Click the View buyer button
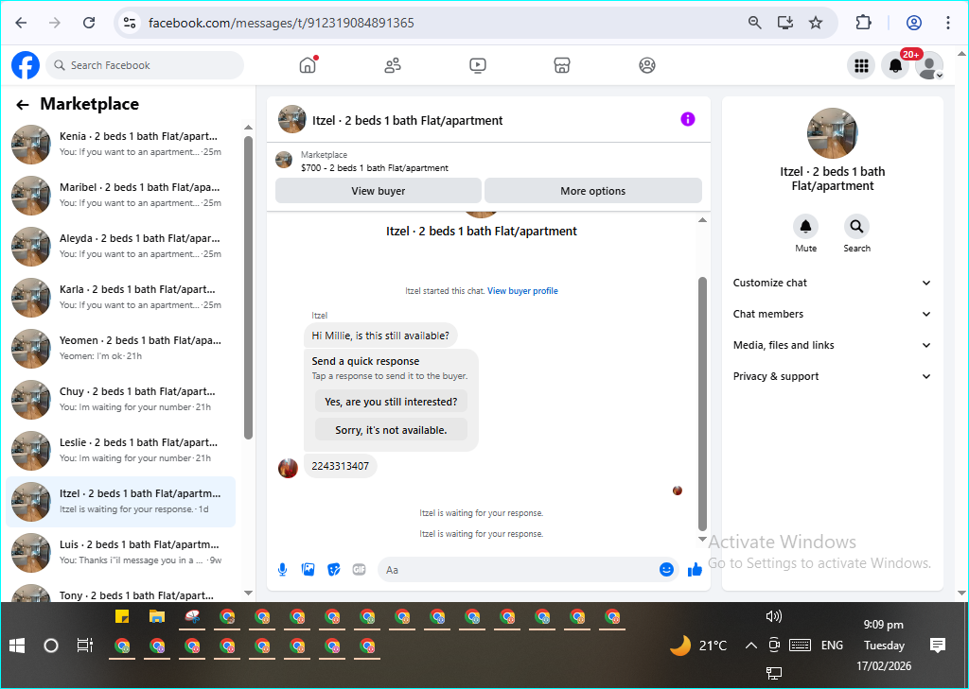 tap(379, 191)
